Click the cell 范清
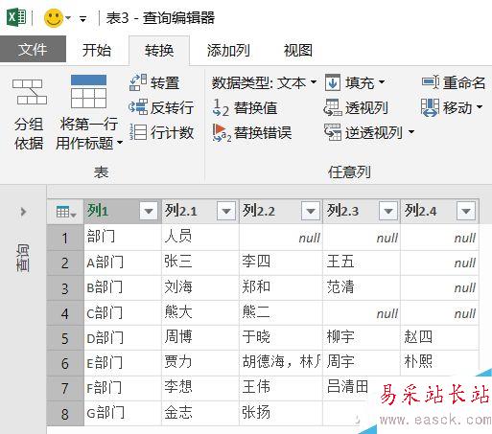Screen dimensions: 492x434 [x=362, y=287]
